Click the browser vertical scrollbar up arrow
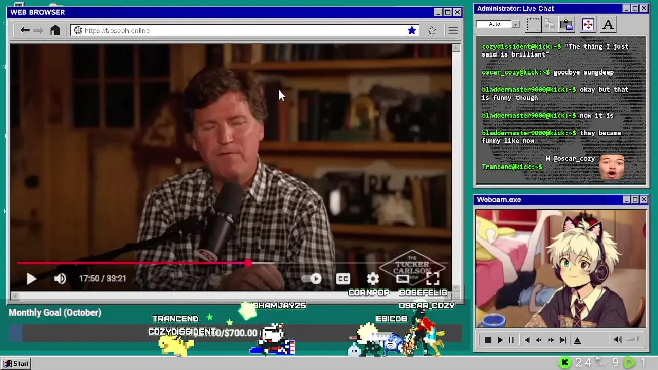Viewport: 658px width, 370px height. coord(455,48)
